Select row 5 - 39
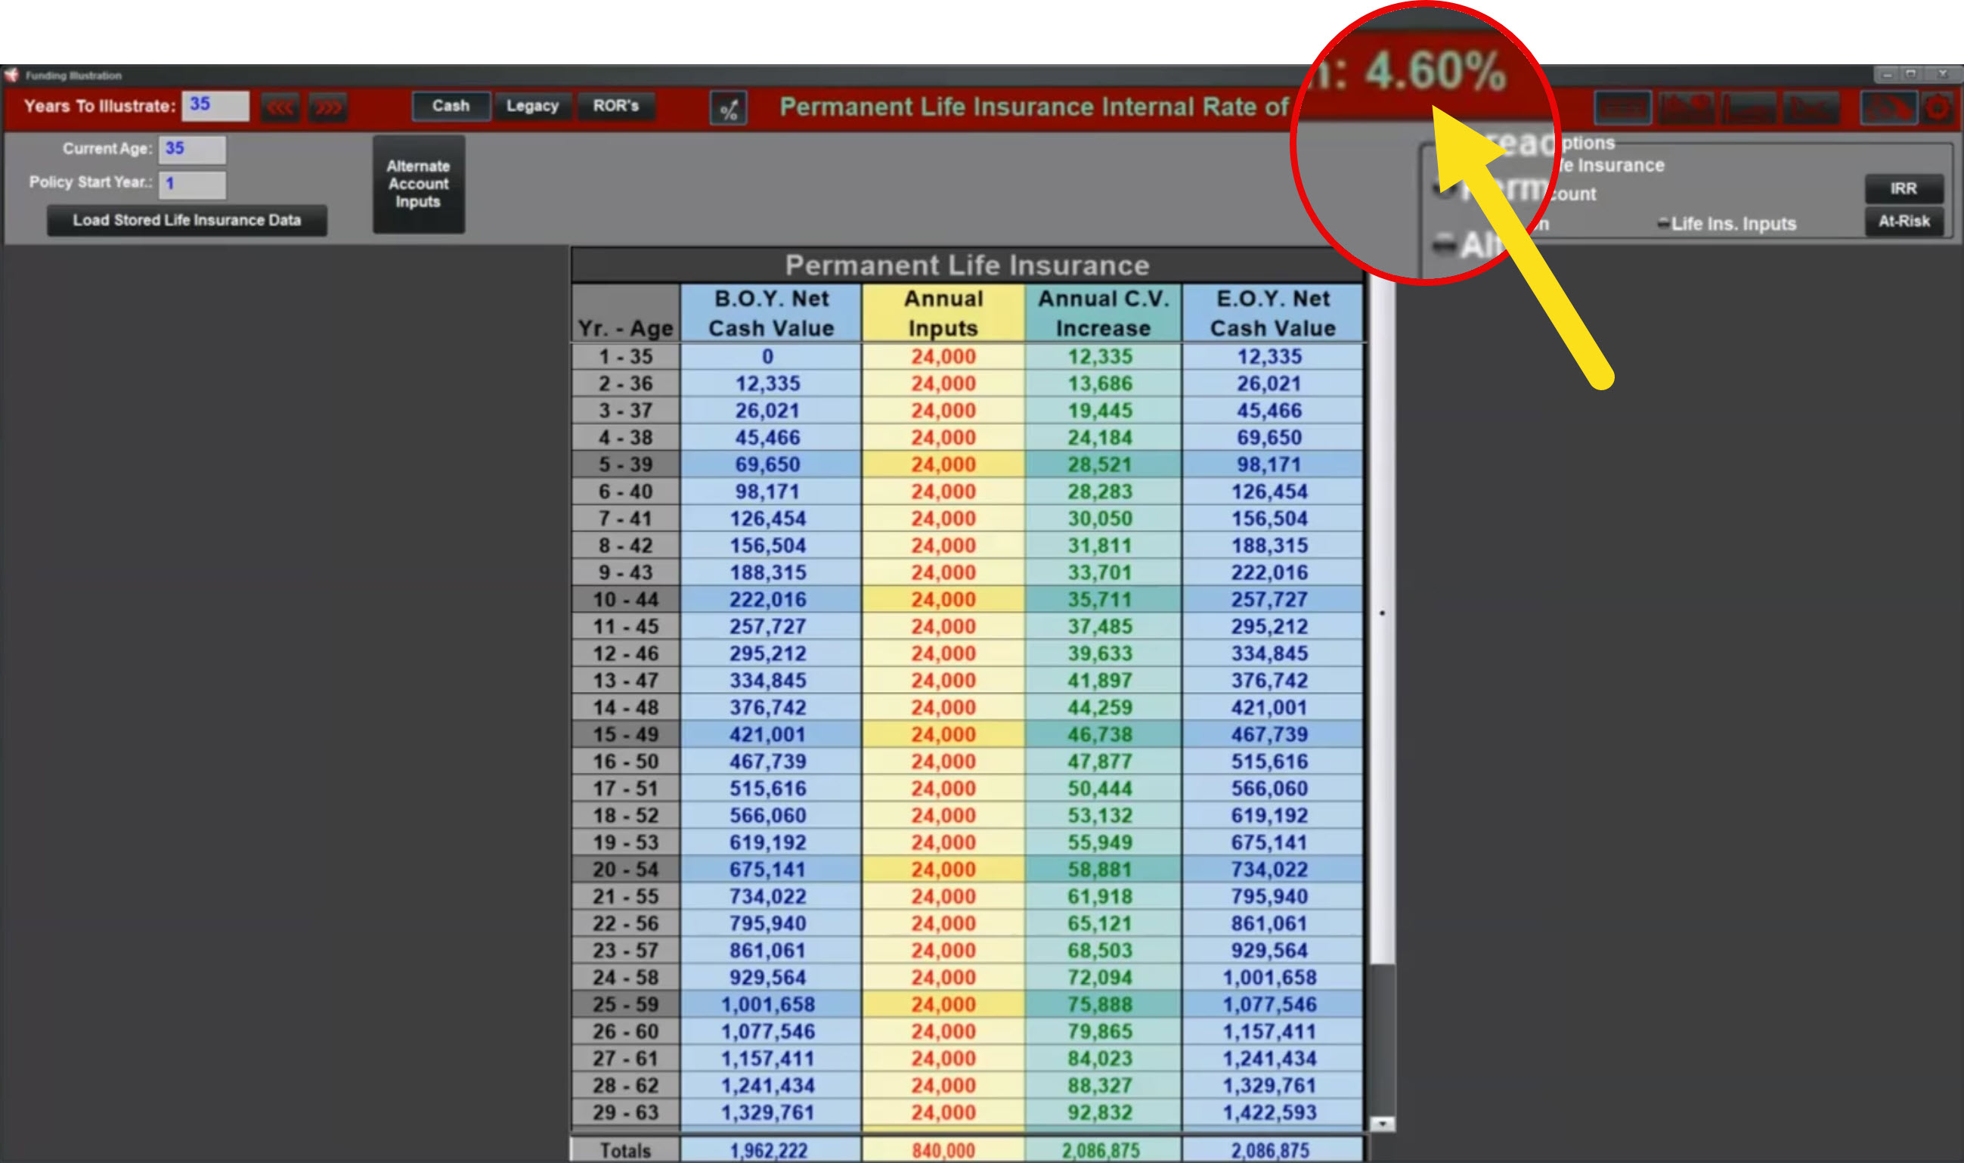1964x1163 pixels. click(x=968, y=465)
